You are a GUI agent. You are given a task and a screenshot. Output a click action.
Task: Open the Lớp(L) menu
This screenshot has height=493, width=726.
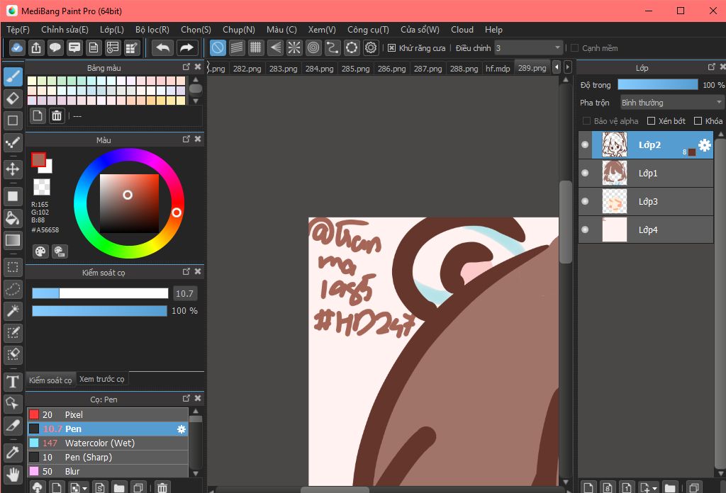coord(112,30)
